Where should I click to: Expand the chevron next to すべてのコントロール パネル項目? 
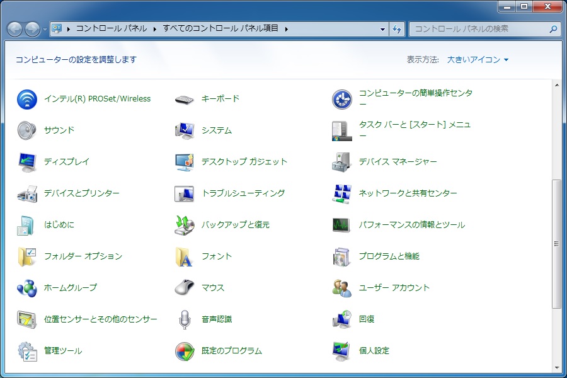pos(286,28)
